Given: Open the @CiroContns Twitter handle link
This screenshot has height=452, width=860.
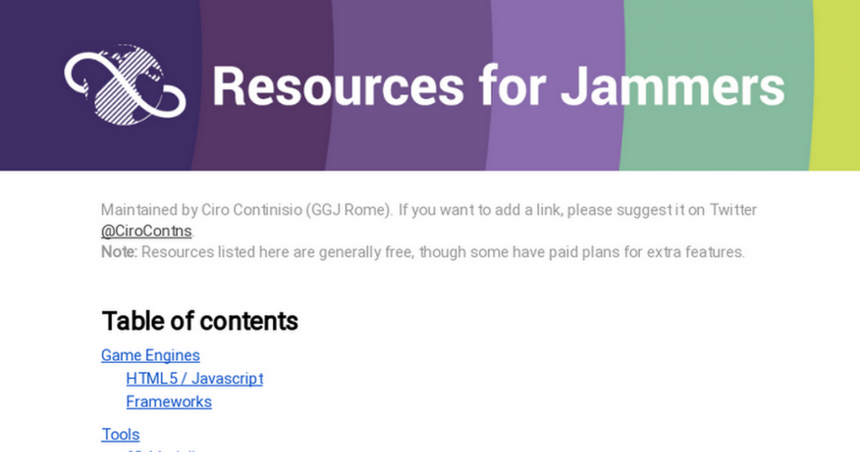Looking at the screenshot, I should (x=146, y=231).
